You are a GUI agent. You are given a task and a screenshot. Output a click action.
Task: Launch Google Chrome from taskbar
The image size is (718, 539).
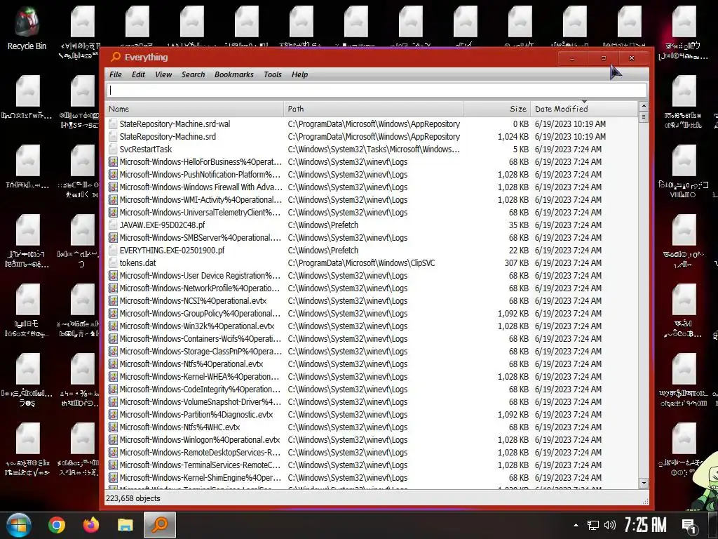pyautogui.click(x=57, y=525)
